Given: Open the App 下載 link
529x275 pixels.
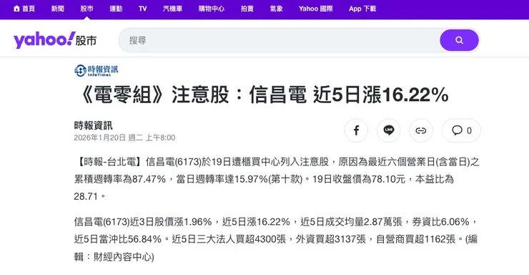Looking at the screenshot, I should 362,9.
